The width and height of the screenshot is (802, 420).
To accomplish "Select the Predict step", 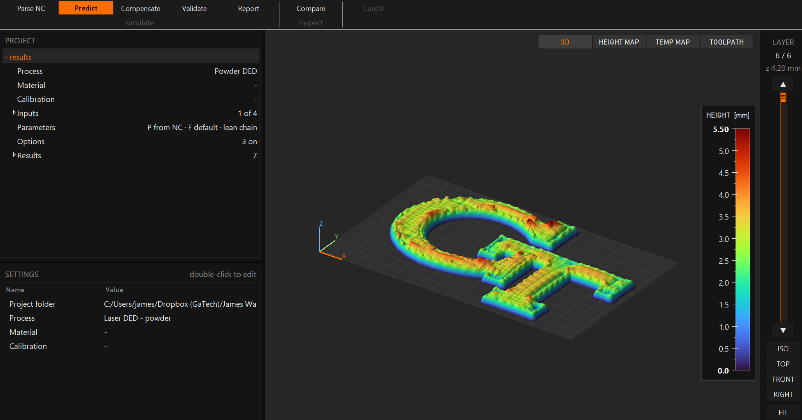I will coord(86,8).
